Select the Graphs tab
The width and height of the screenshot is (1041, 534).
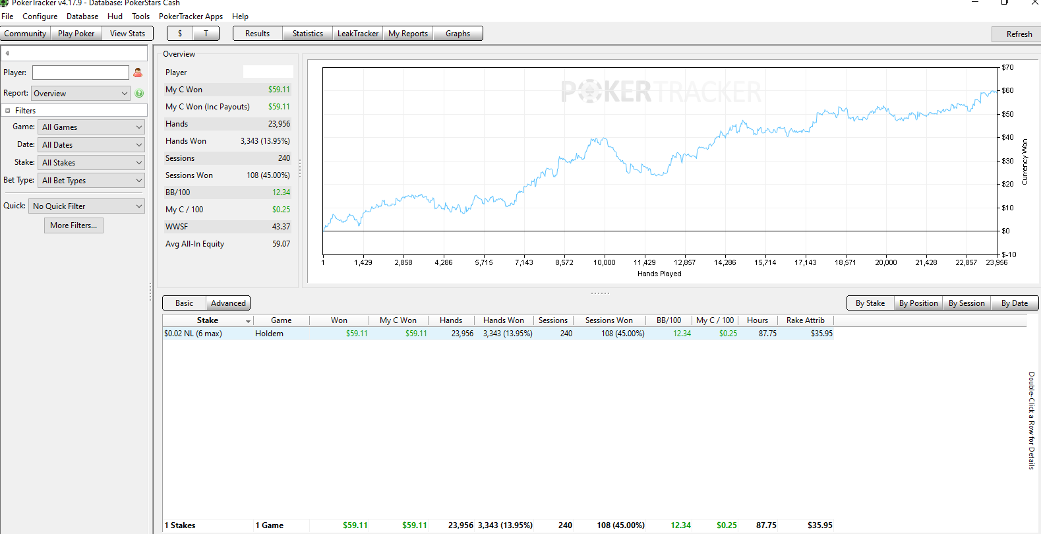(x=458, y=34)
